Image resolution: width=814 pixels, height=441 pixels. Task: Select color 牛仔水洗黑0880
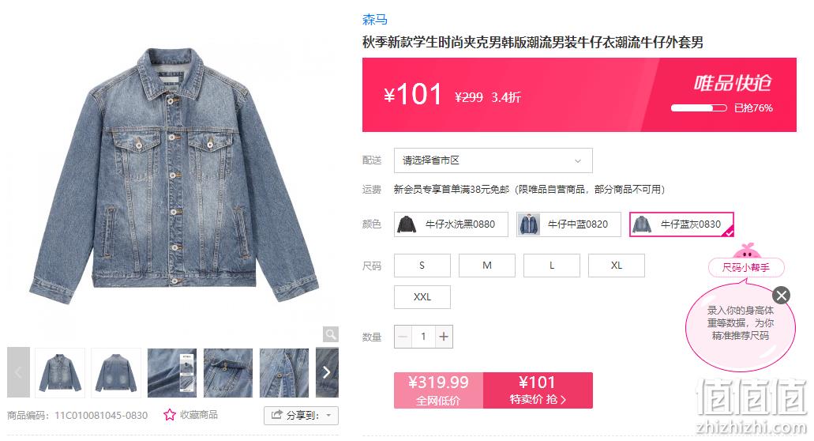point(451,224)
